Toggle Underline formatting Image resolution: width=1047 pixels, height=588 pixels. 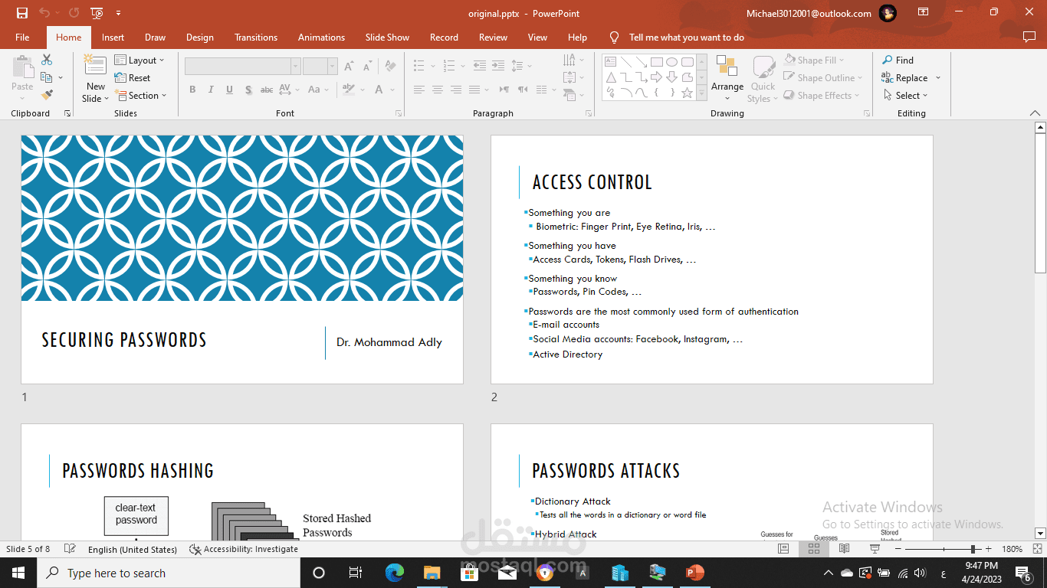(229, 90)
